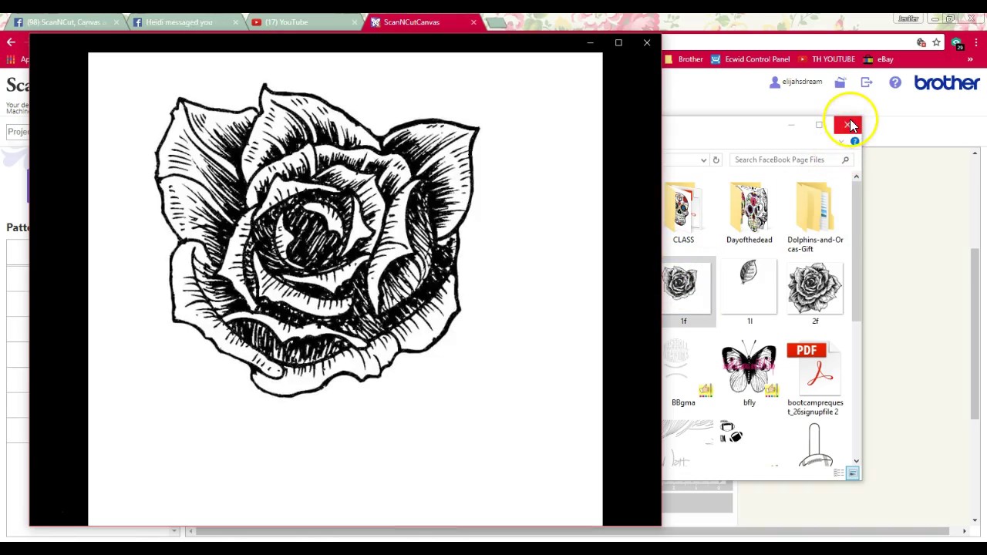The width and height of the screenshot is (987, 555).
Task: Open the project folder icon in ScanNCutCanvas
Action: pos(840,82)
